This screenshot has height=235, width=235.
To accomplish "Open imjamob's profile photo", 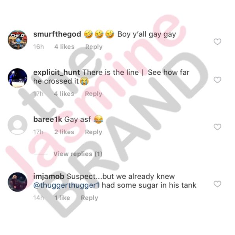I will pyautogui.click(x=17, y=182).
